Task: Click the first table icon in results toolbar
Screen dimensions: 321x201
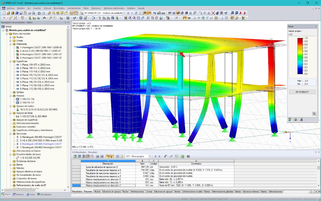Action: point(75,156)
